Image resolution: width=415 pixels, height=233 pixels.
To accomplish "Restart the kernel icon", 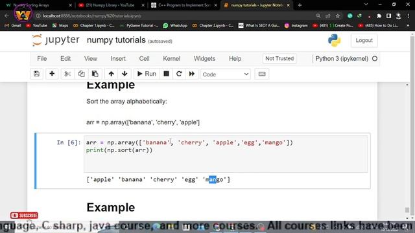I will pyautogui.click(x=179, y=74).
